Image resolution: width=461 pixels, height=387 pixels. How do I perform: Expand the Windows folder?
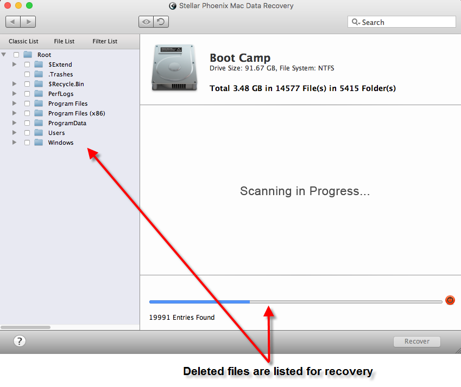click(x=14, y=143)
